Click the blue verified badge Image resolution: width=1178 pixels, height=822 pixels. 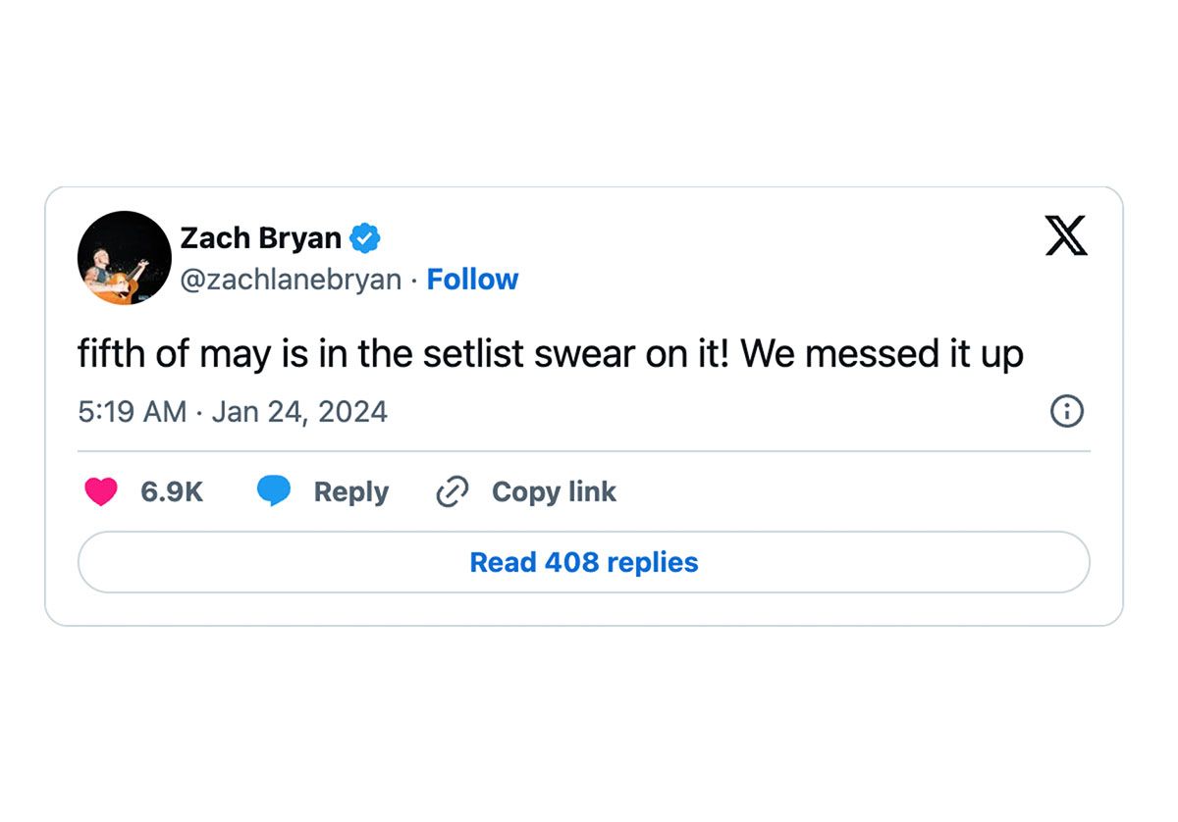(365, 238)
